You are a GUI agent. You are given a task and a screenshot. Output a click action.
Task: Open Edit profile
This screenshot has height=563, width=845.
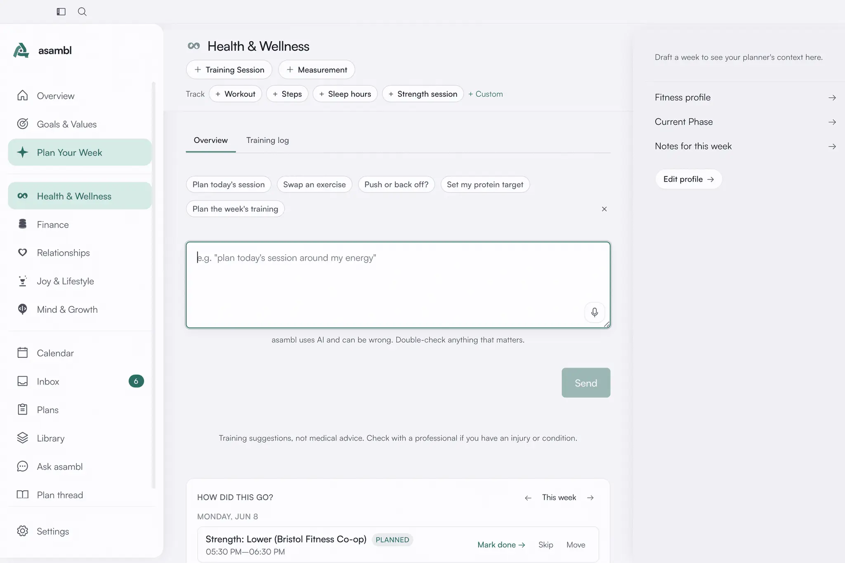(x=689, y=179)
